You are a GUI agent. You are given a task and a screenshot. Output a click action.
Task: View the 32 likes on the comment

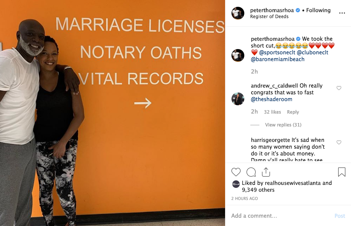pyautogui.click(x=273, y=112)
